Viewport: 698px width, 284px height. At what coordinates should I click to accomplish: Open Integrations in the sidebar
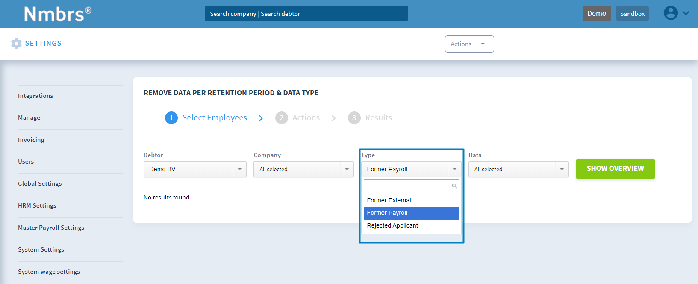coord(35,96)
